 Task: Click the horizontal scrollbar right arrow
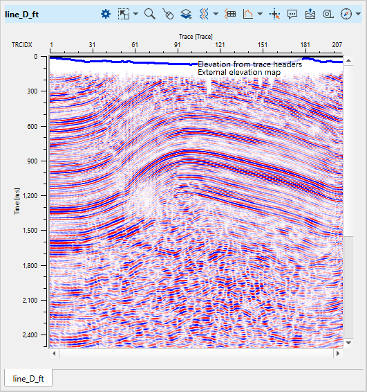tap(338, 353)
